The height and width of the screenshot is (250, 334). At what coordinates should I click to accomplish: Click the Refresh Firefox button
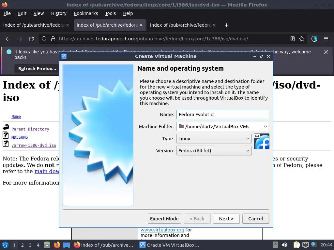click(x=37, y=68)
